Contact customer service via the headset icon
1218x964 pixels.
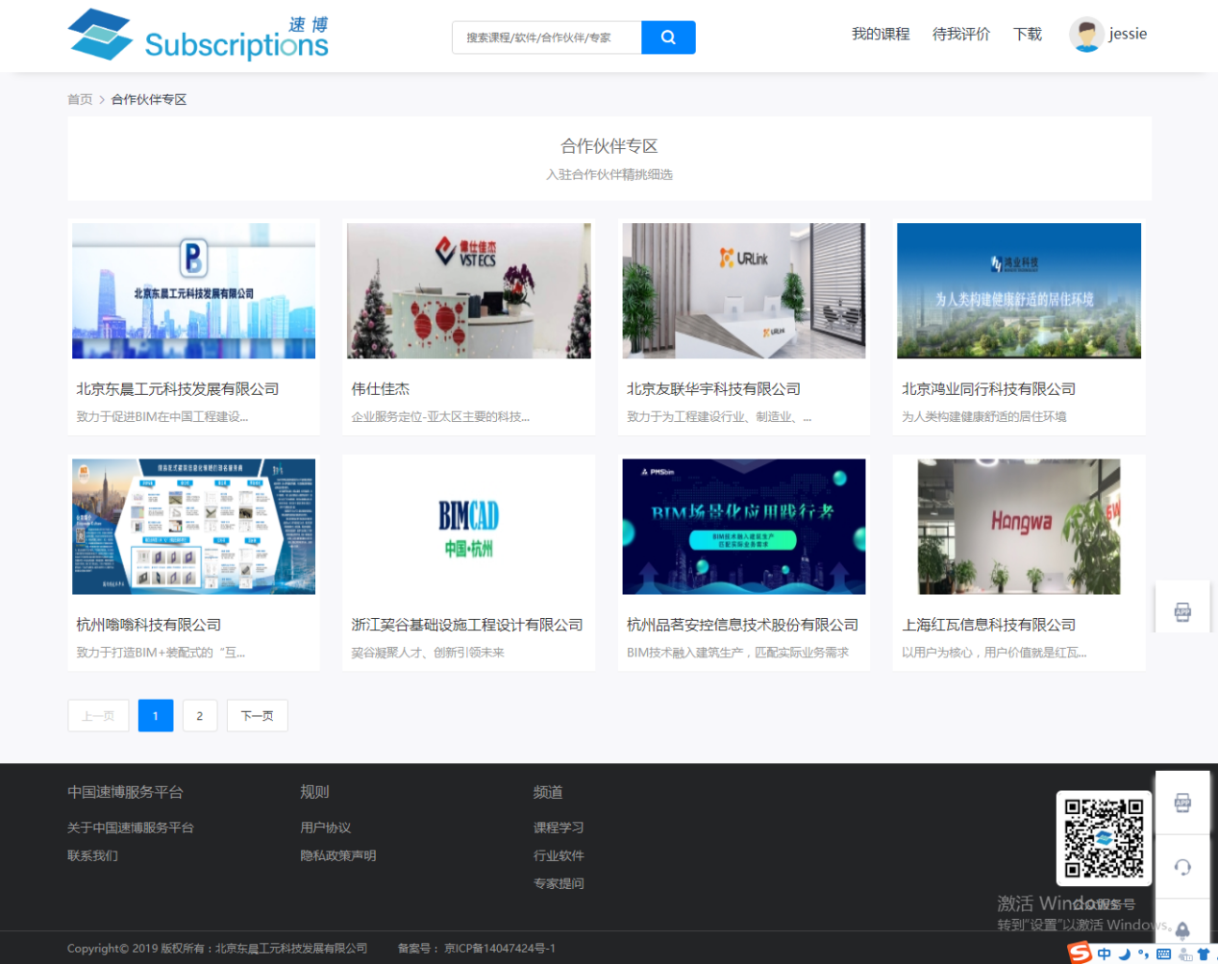click(x=1182, y=867)
